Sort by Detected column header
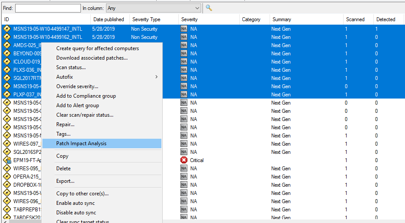This screenshot has width=405, height=223. [386, 19]
